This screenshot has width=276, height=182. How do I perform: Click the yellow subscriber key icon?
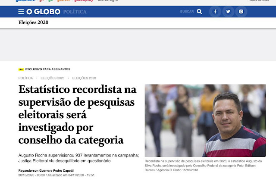click(21, 69)
